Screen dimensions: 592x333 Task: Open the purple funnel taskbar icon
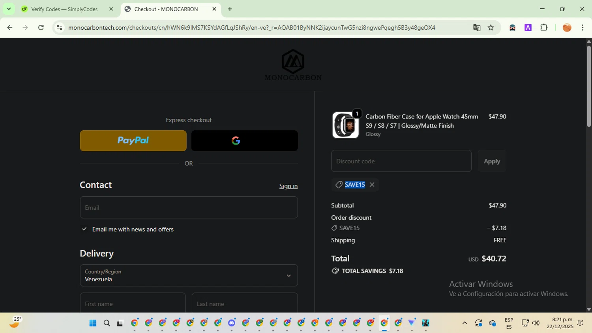coord(412,323)
